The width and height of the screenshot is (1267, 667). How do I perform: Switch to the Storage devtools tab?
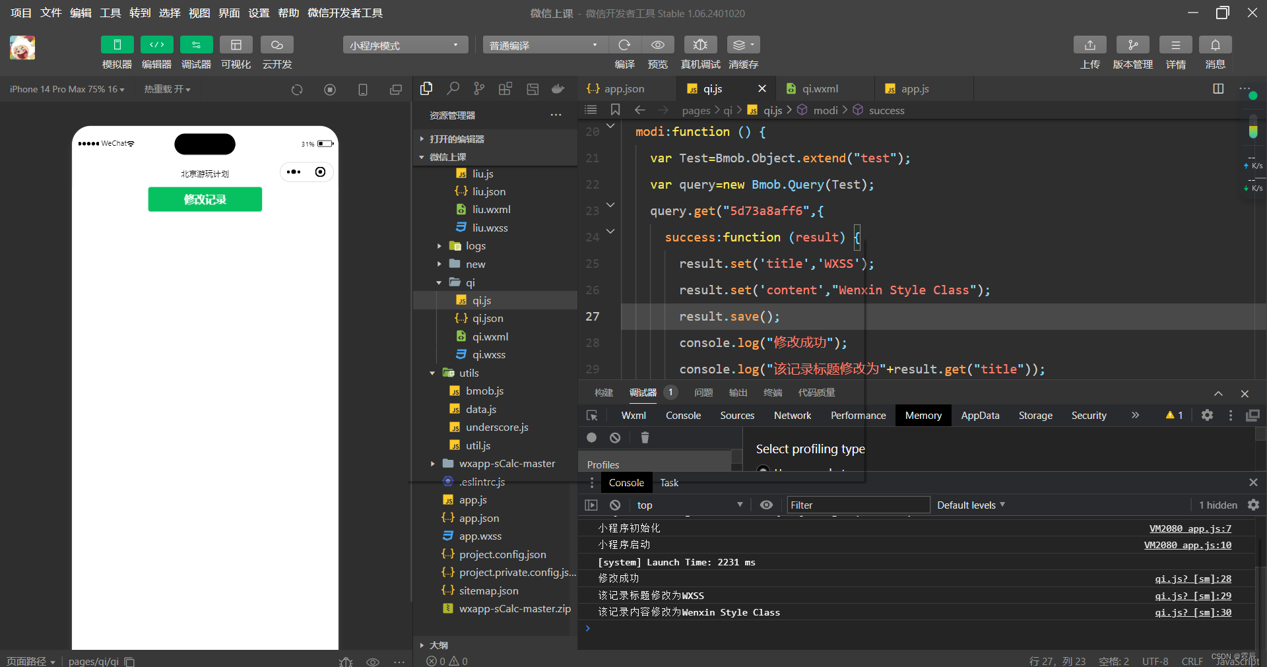[x=1035, y=415]
